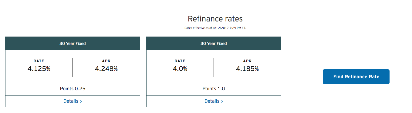
Task: Click the vertical divider in the first card
Action: point(73,68)
